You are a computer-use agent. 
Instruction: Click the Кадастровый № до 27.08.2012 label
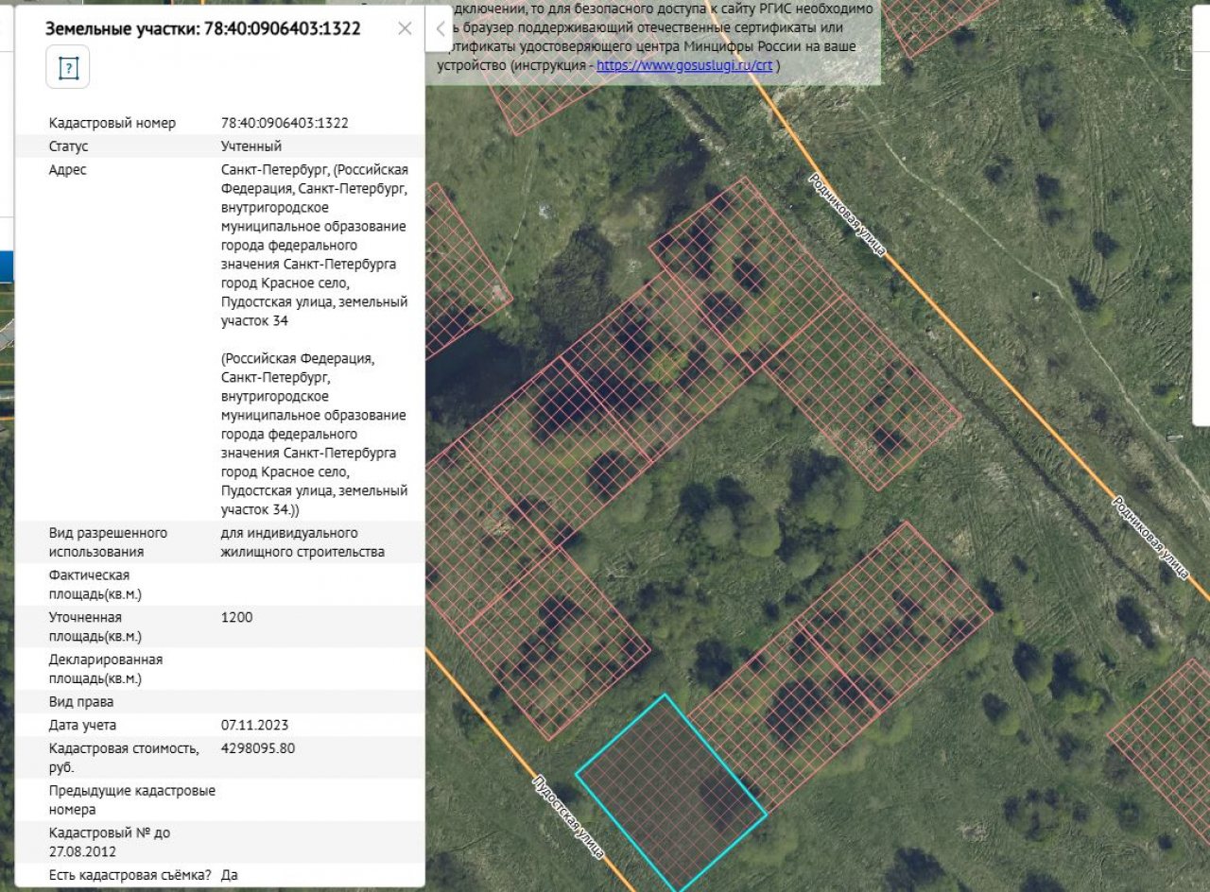110,842
